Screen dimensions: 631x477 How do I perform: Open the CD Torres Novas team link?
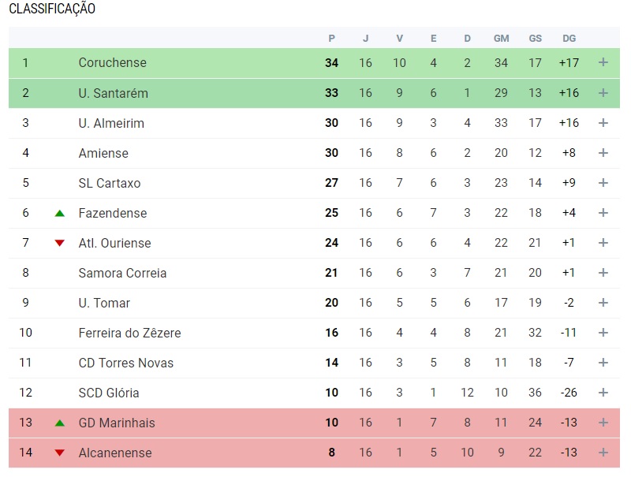click(126, 363)
